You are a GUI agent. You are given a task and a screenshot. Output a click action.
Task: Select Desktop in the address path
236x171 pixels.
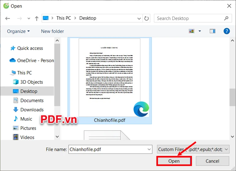pyautogui.click(x=88, y=18)
